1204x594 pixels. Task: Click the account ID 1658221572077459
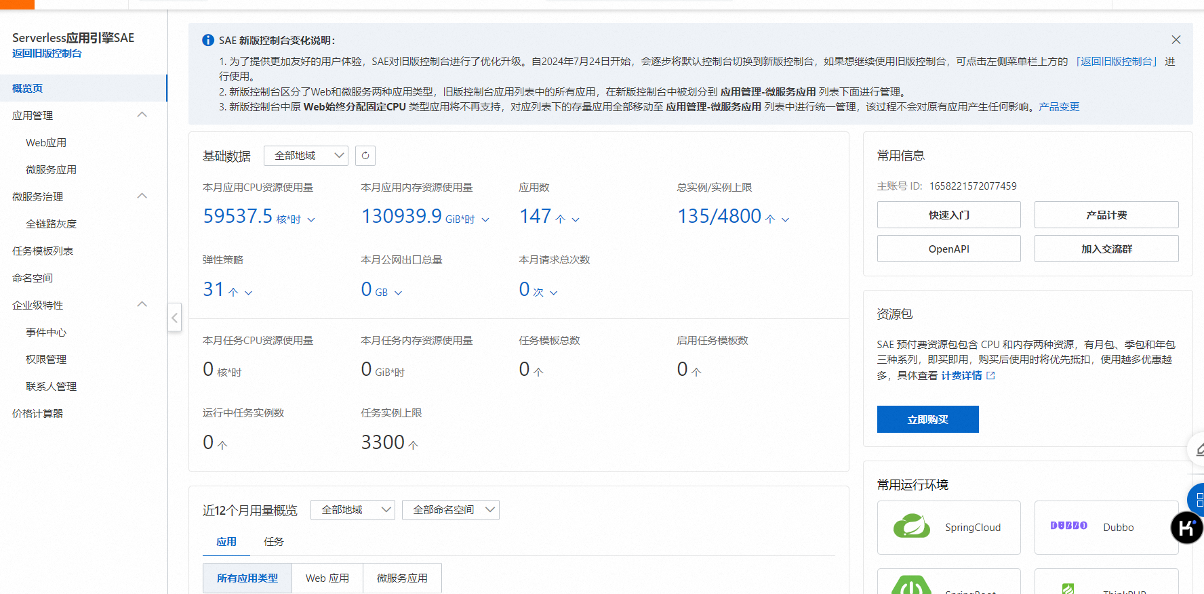tap(973, 186)
